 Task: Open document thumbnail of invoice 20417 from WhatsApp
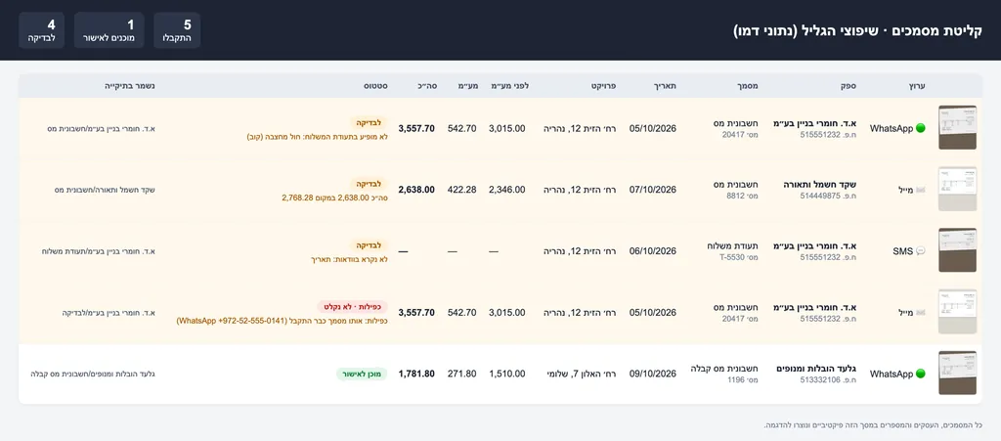[957, 128]
